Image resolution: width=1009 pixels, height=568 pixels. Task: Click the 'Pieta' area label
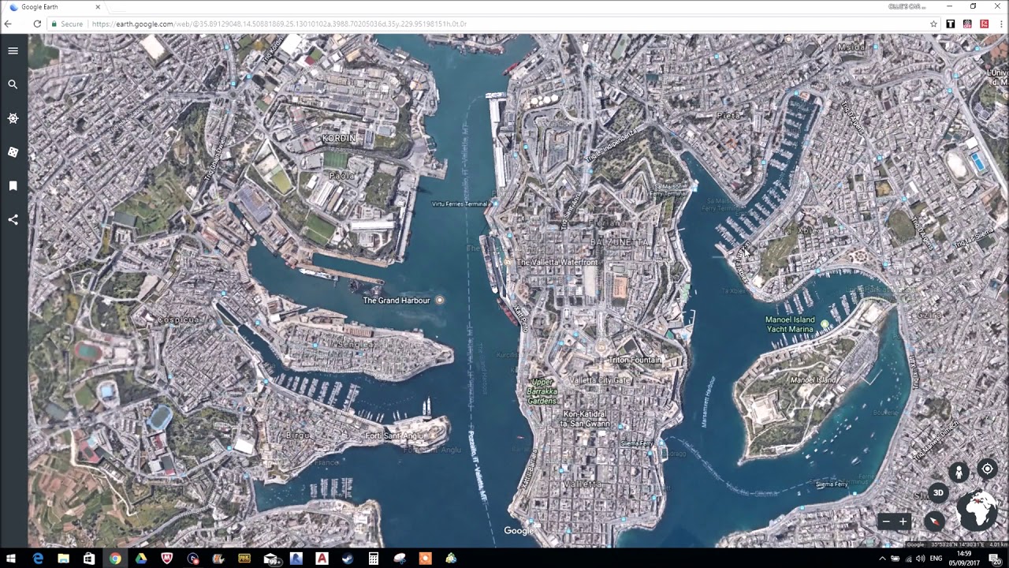[x=728, y=115]
